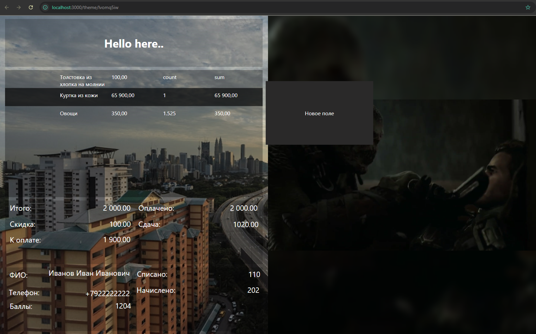
Task: Click the "Баллы" value 1204
Action: point(123,306)
